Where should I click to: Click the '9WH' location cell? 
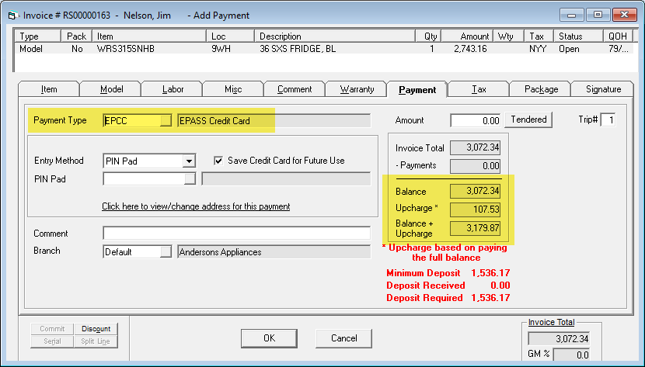[221, 49]
